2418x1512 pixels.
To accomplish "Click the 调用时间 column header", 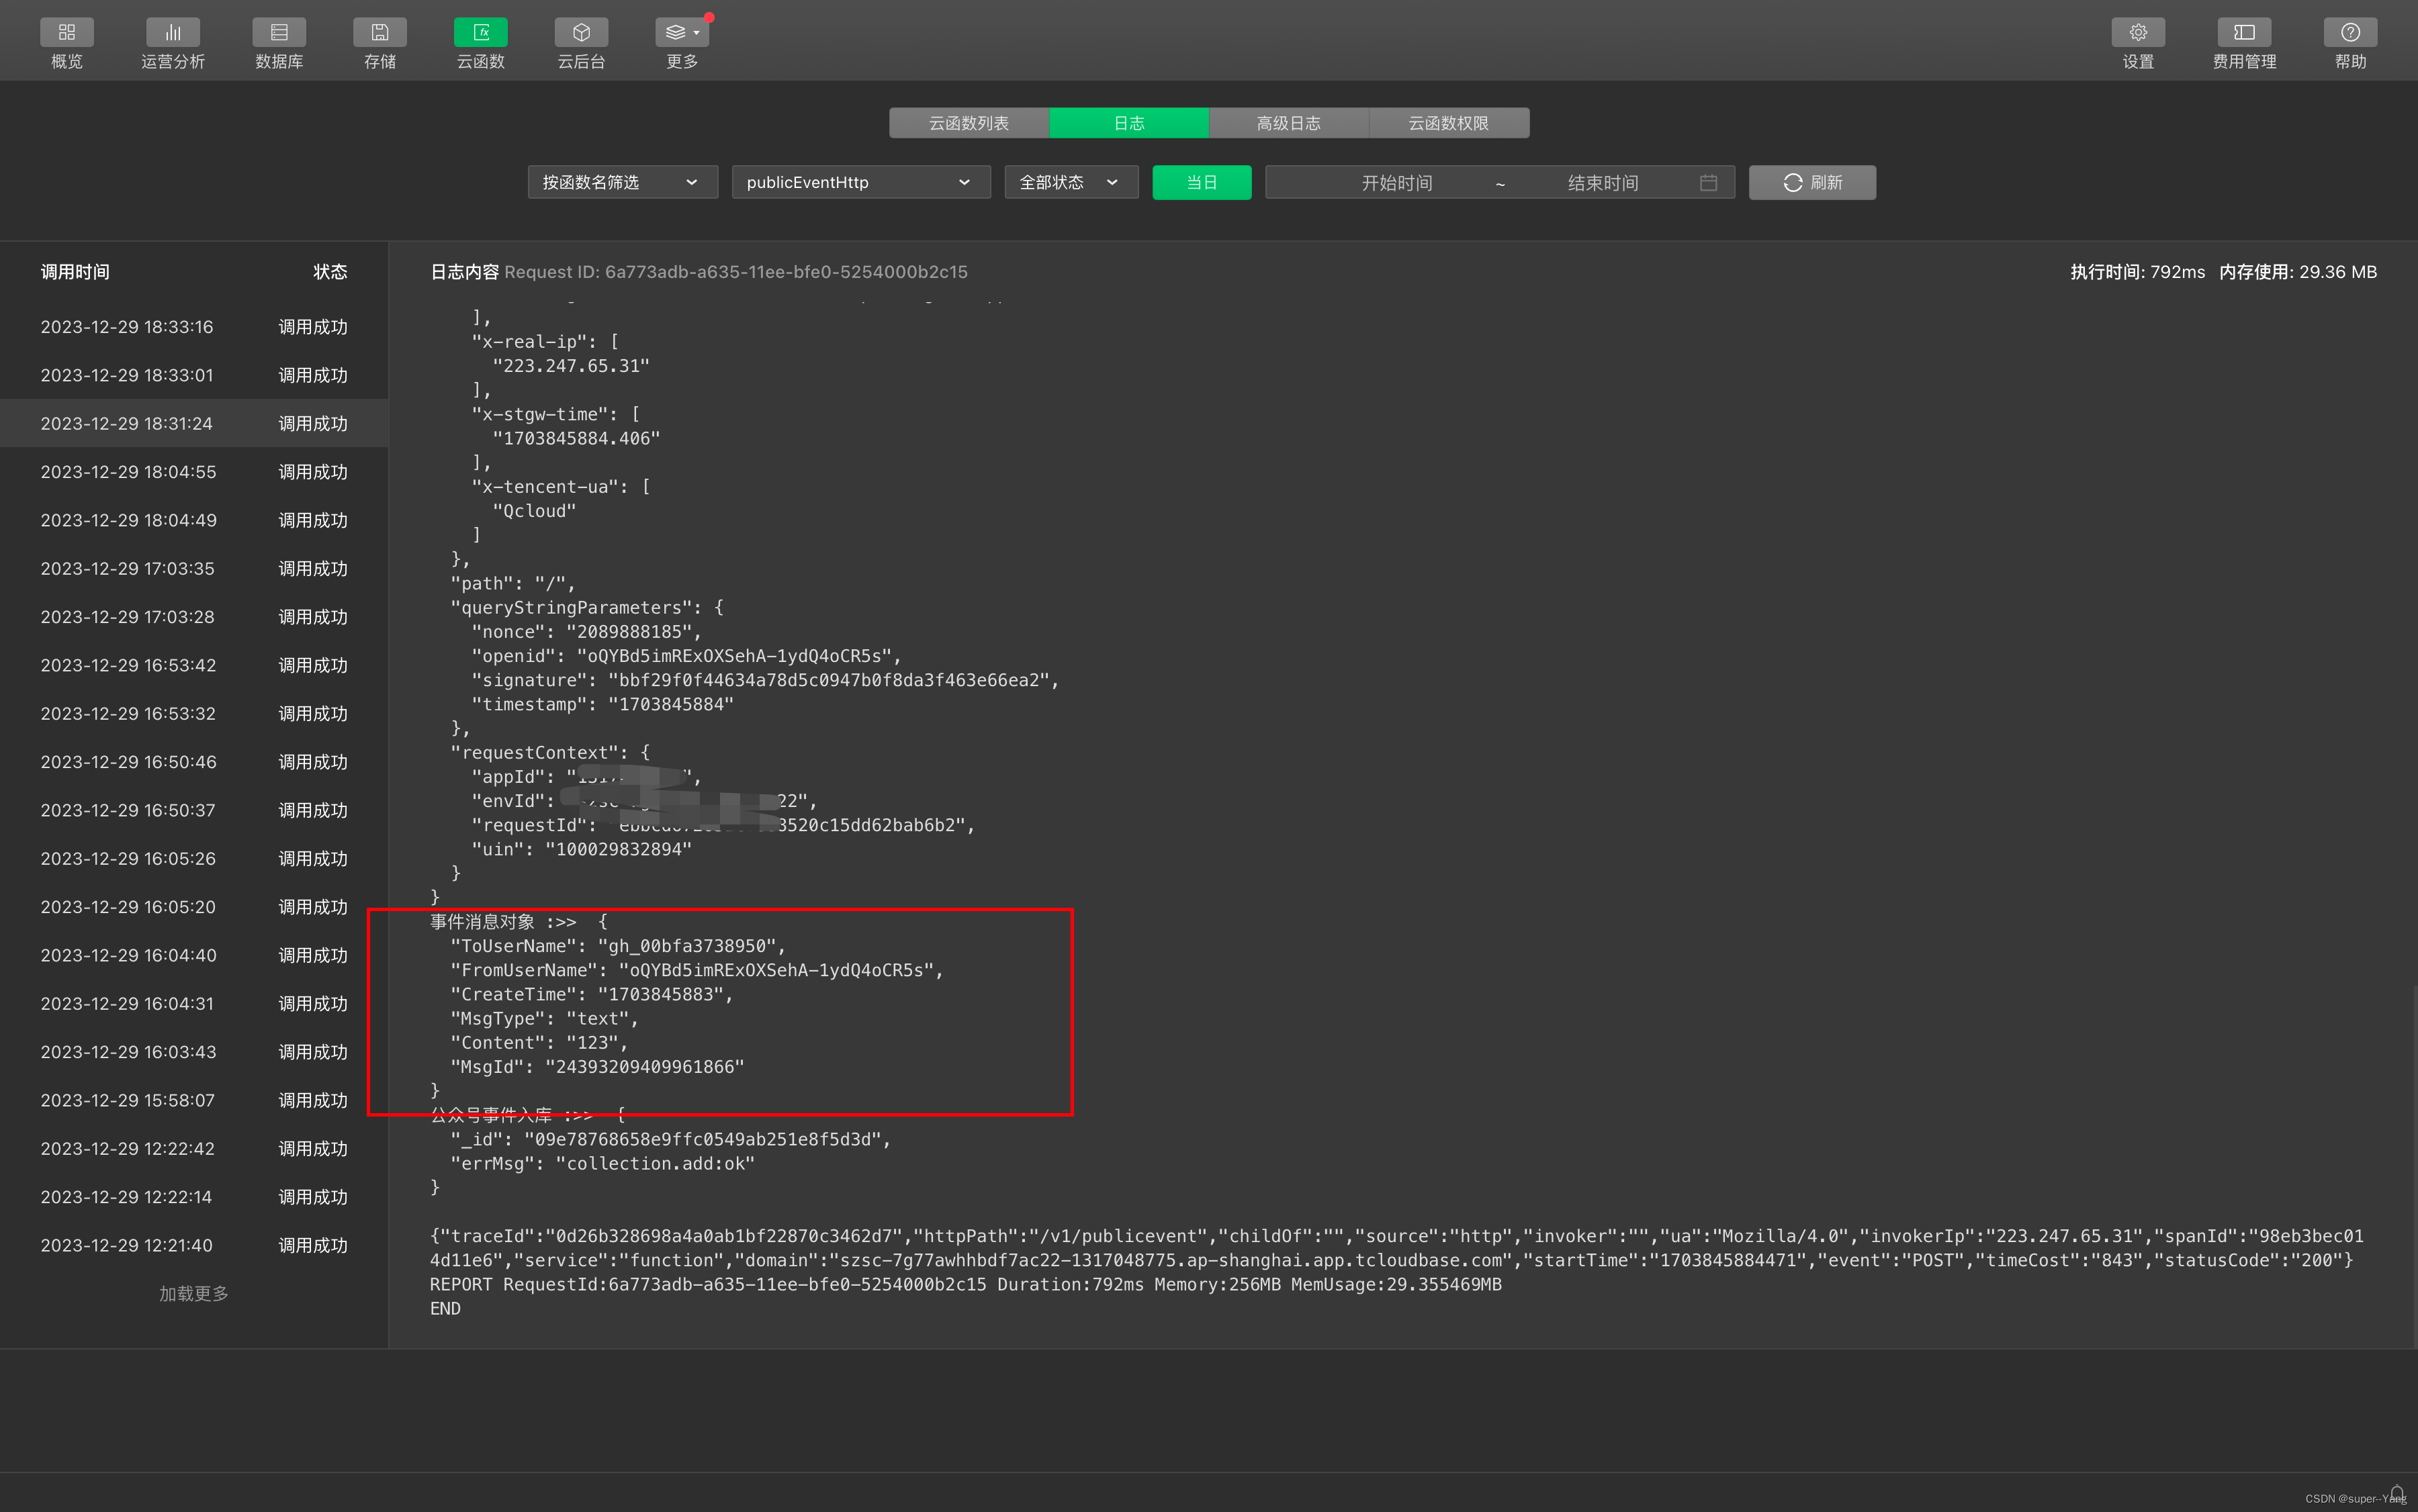I will [x=75, y=272].
